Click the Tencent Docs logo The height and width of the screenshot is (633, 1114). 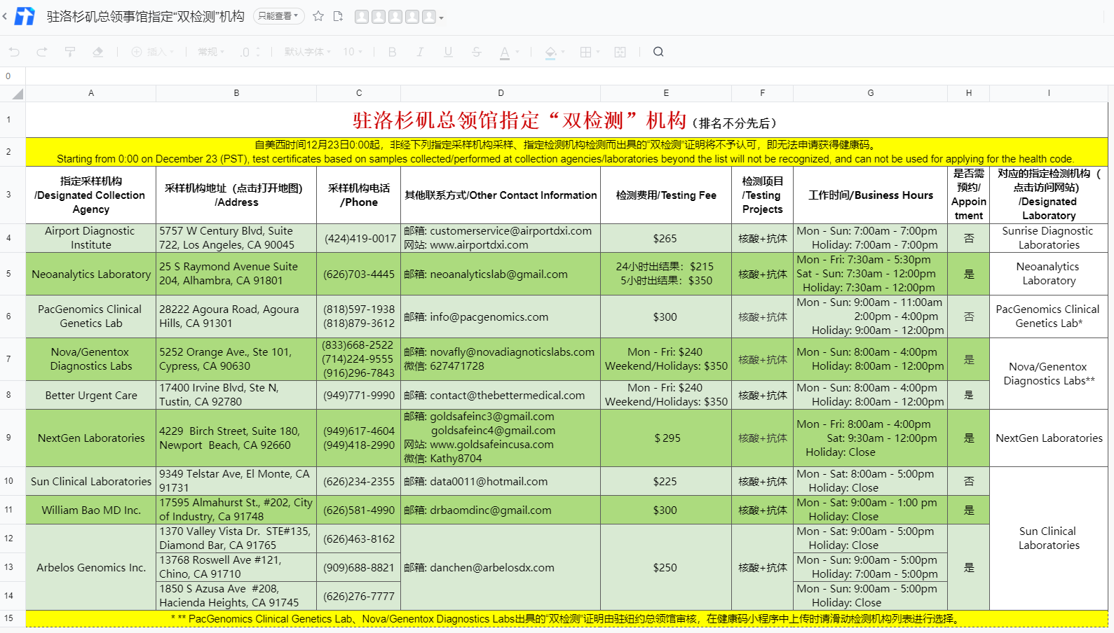(25, 16)
